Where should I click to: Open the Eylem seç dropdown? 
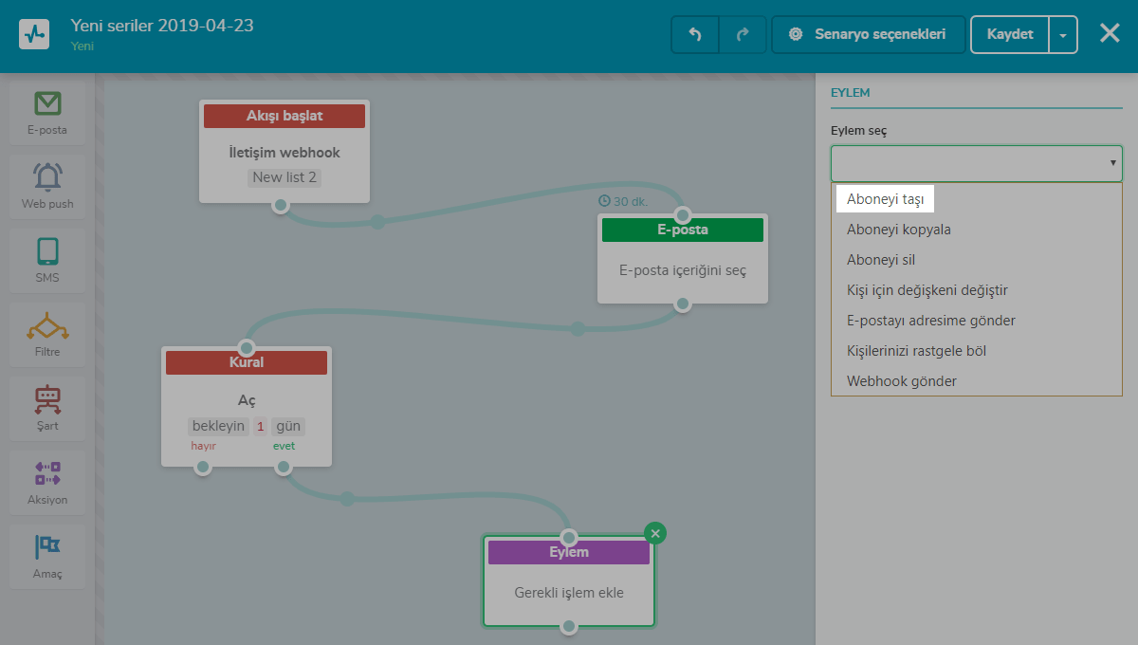pyautogui.click(x=976, y=163)
